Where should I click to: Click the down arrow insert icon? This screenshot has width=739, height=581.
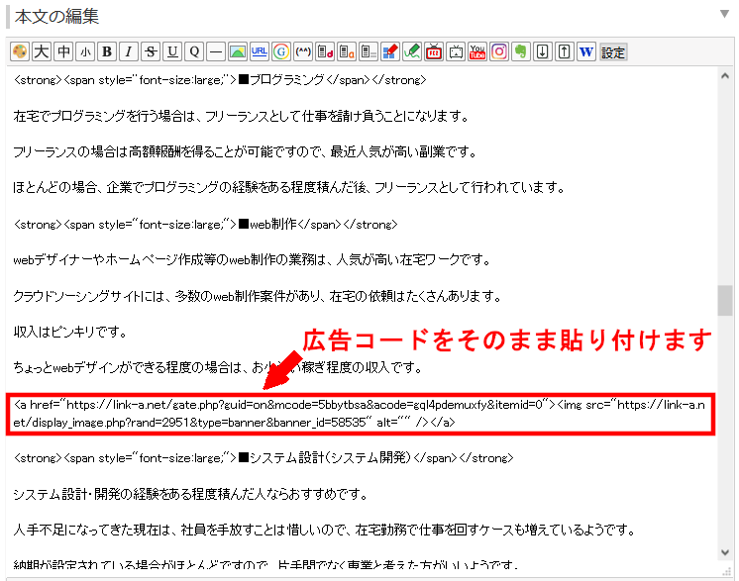point(543,51)
